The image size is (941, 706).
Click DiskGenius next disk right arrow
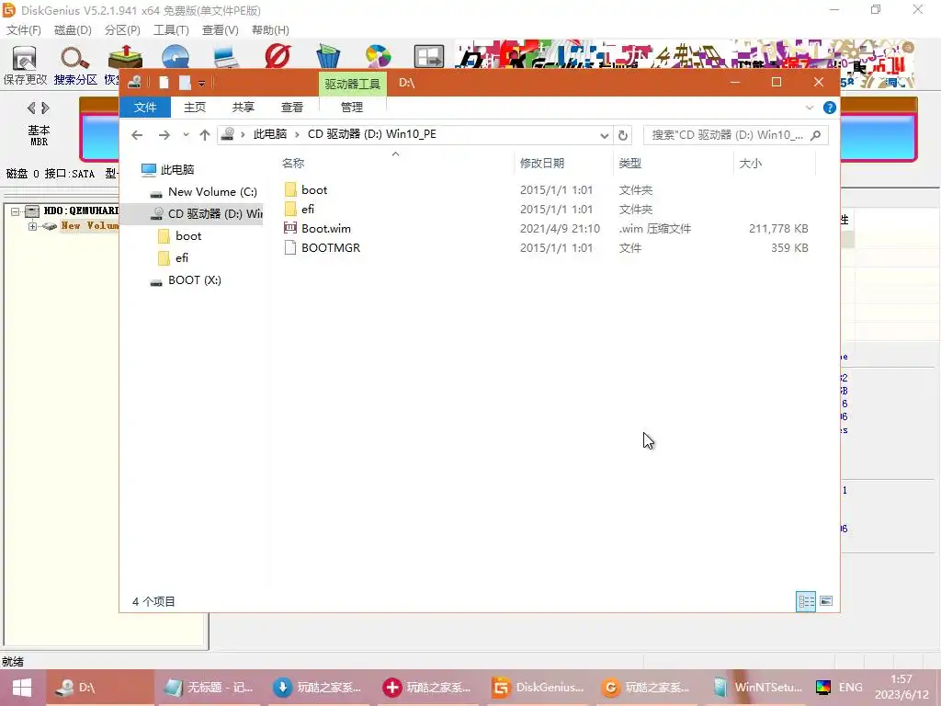coord(46,108)
